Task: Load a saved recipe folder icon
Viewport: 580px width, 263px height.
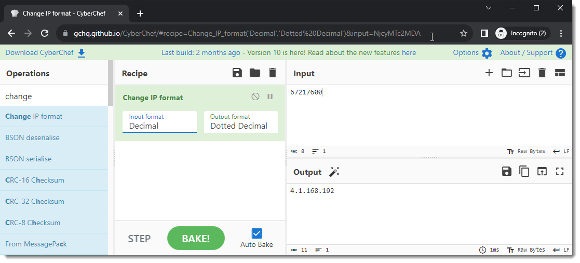Action: click(255, 73)
